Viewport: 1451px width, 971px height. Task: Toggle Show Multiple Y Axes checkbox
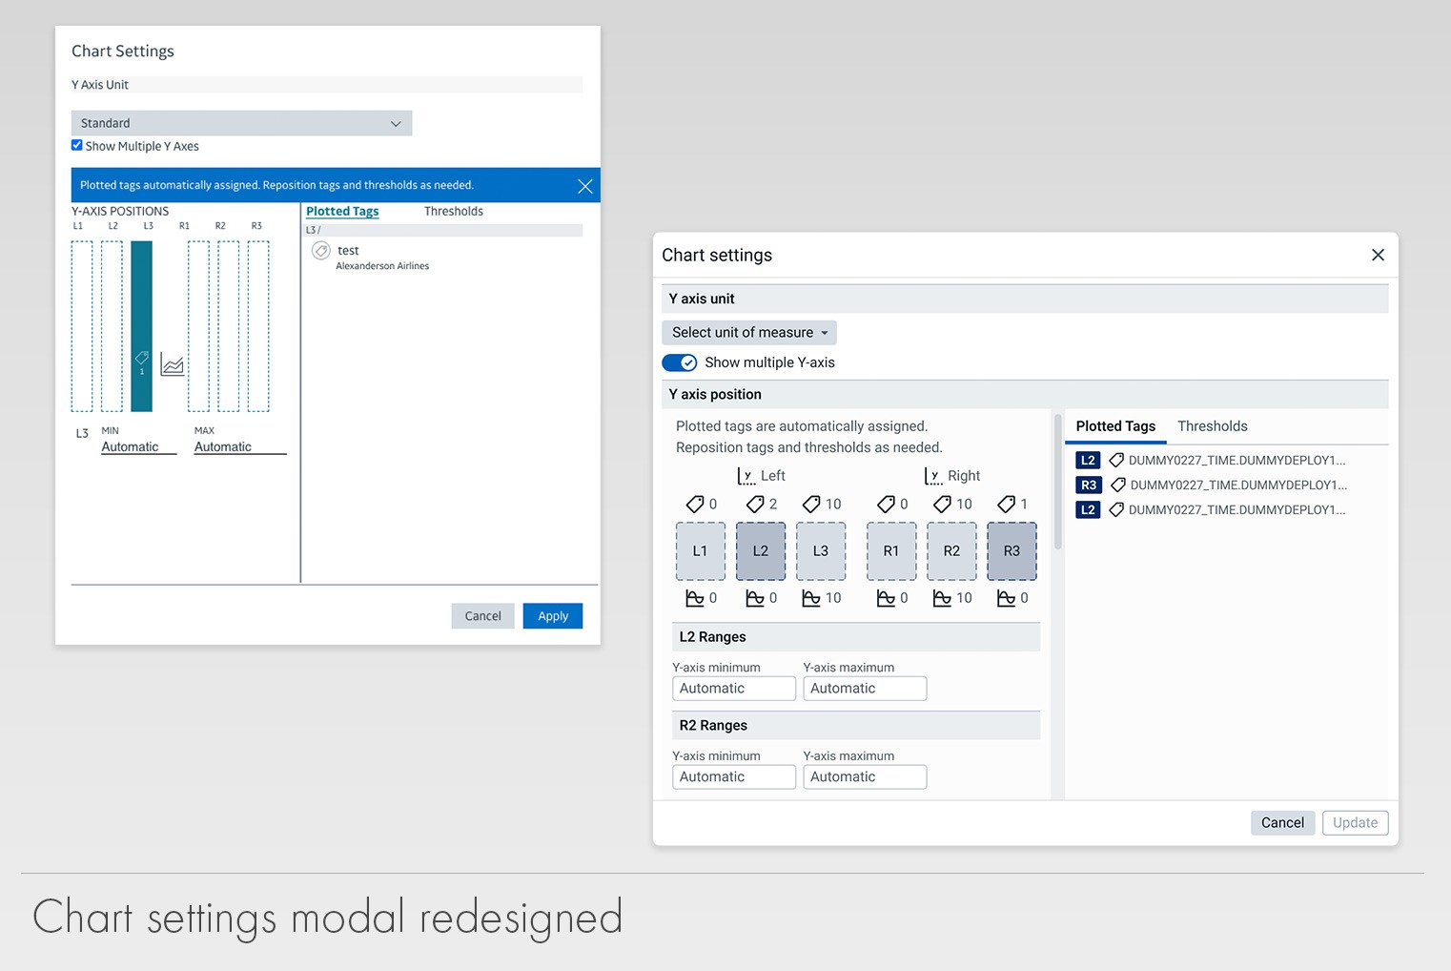[77, 145]
